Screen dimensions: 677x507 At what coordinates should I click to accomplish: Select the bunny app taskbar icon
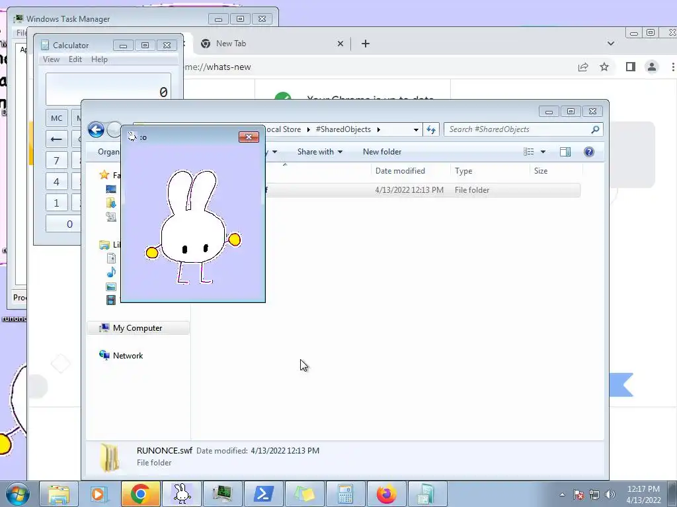click(x=181, y=494)
